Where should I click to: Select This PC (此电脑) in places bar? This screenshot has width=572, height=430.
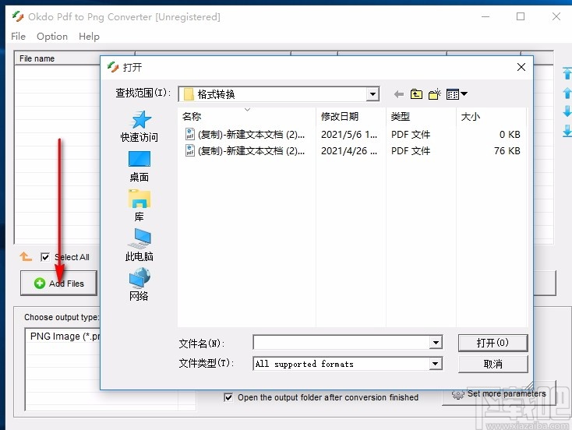[x=139, y=245]
